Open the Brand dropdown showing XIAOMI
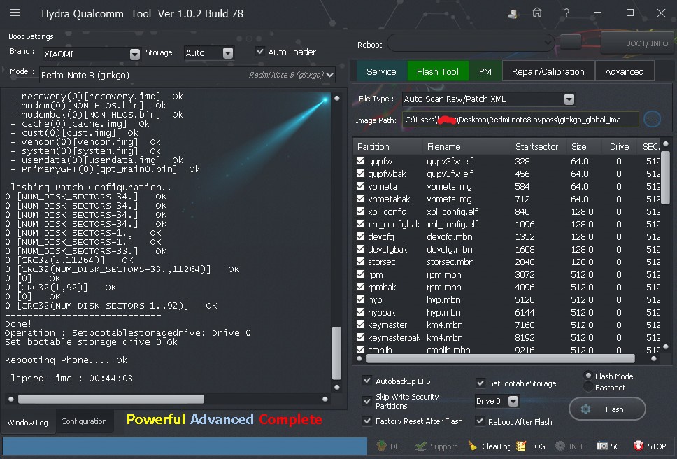The height and width of the screenshot is (459, 677). (135, 54)
